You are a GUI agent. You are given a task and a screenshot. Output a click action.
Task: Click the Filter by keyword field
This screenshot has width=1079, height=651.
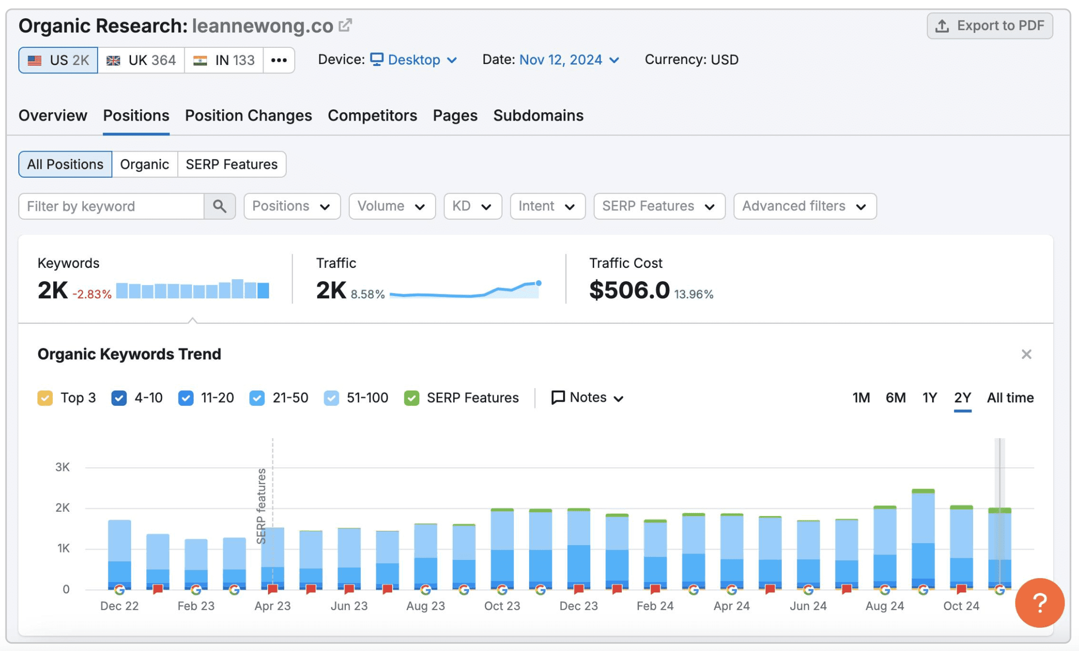pos(111,206)
